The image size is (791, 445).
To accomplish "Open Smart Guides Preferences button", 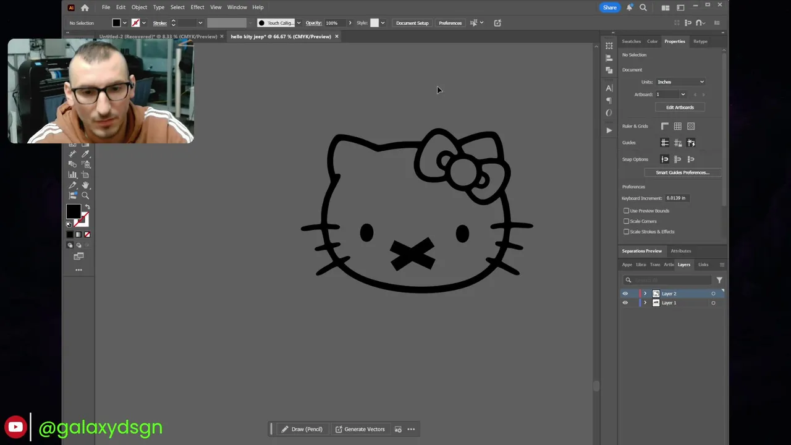I will tap(682, 172).
